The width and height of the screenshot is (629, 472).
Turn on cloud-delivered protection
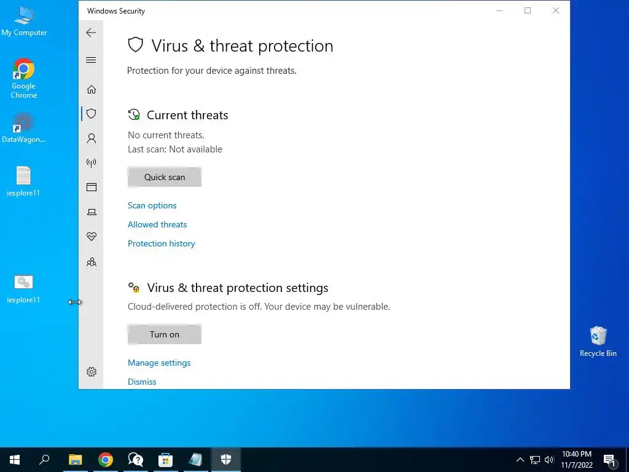coord(165,334)
